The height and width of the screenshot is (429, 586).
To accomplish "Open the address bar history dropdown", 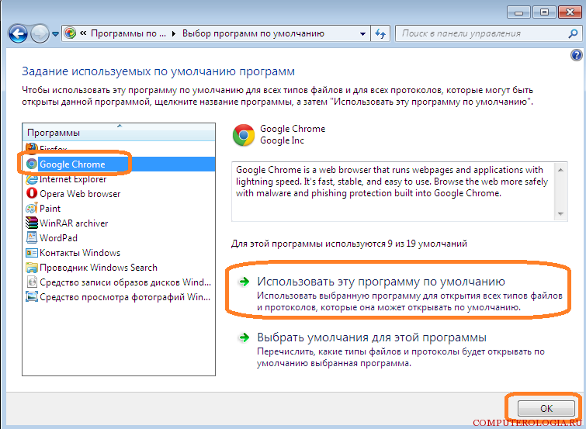I will pos(362,33).
